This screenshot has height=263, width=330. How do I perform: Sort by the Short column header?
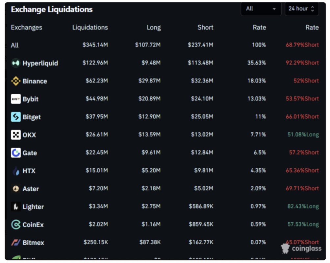[205, 28]
